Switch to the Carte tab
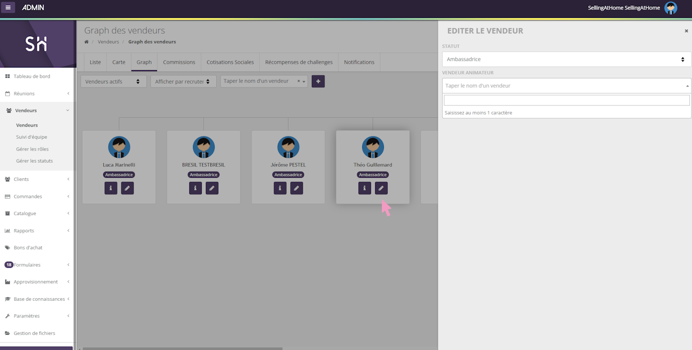The image size is (692, 350). click(x=118, y=62)
